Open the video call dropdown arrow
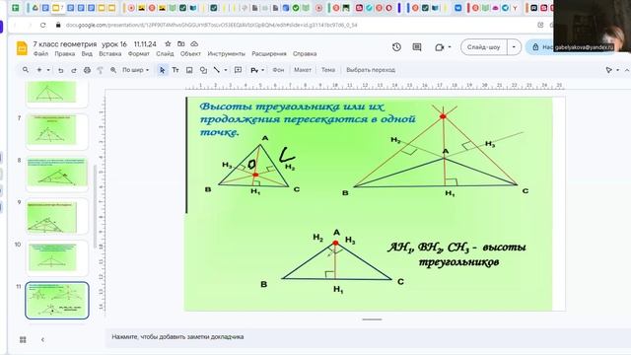 pos(450,47)
